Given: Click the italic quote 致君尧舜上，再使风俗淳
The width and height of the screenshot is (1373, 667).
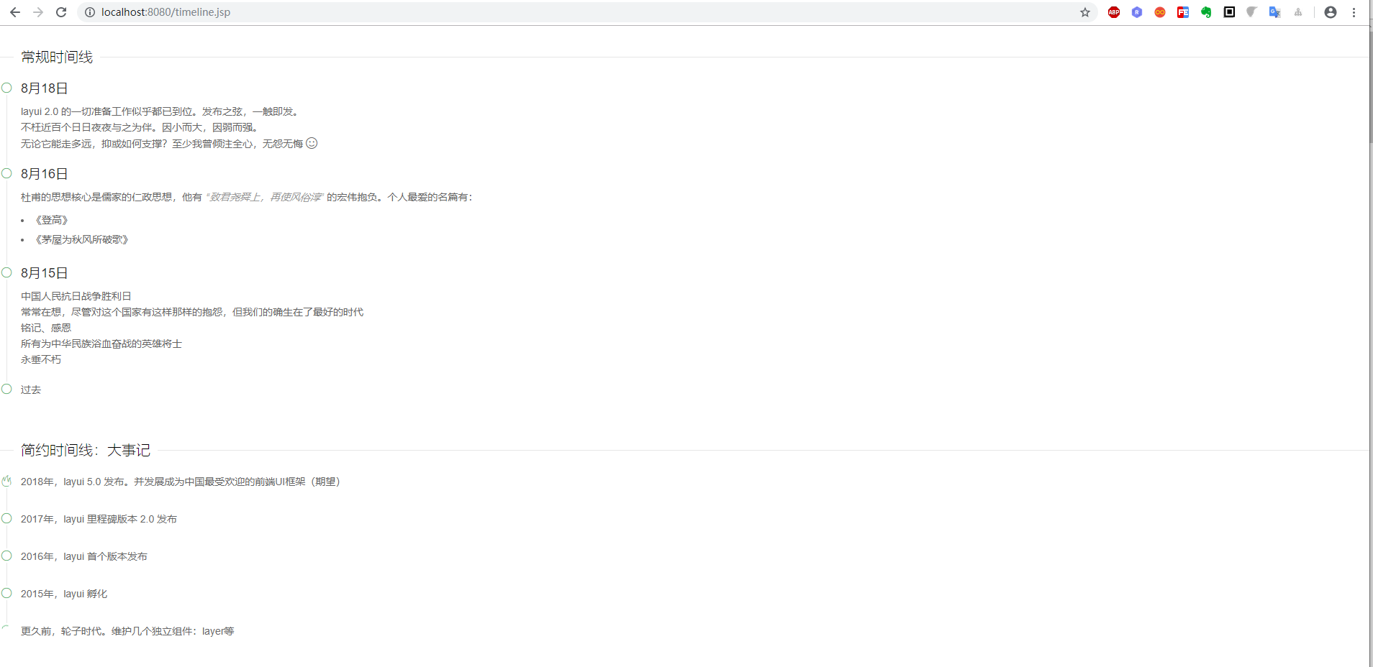Looking at the screenshot, I should point(266,197).
